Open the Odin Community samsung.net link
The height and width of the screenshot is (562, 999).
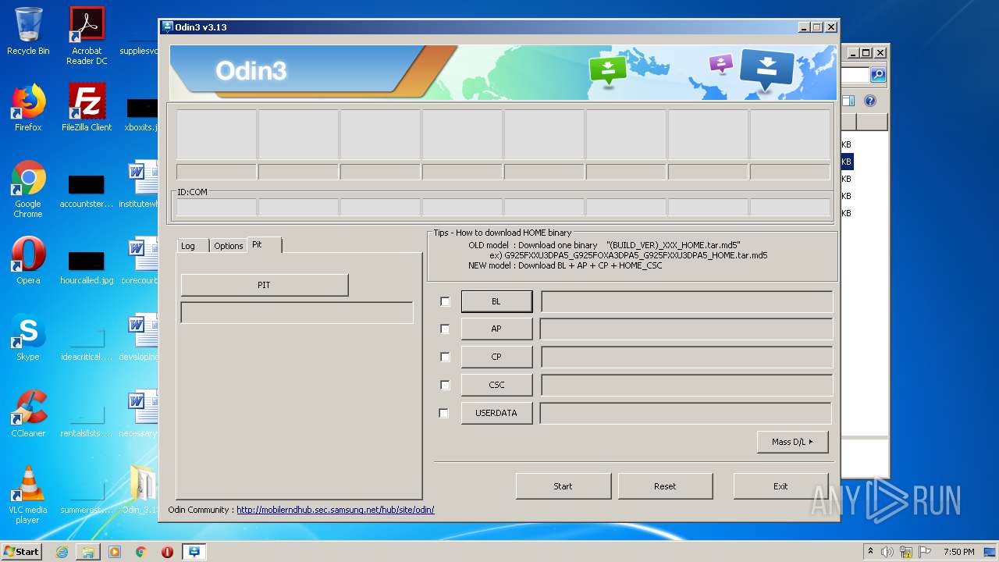[x=336, y=510]
